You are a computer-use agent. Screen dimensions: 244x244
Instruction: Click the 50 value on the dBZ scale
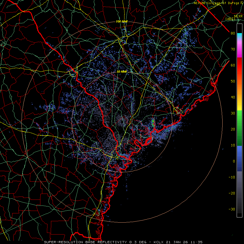point(233,81)
